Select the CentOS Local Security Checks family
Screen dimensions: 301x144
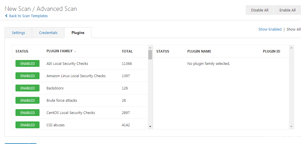point(71,113)
